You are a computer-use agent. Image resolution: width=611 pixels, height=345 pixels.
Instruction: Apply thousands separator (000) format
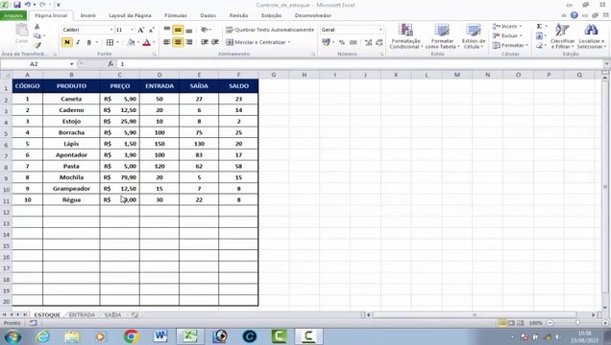pyautogui.click(x=353, y=42)
